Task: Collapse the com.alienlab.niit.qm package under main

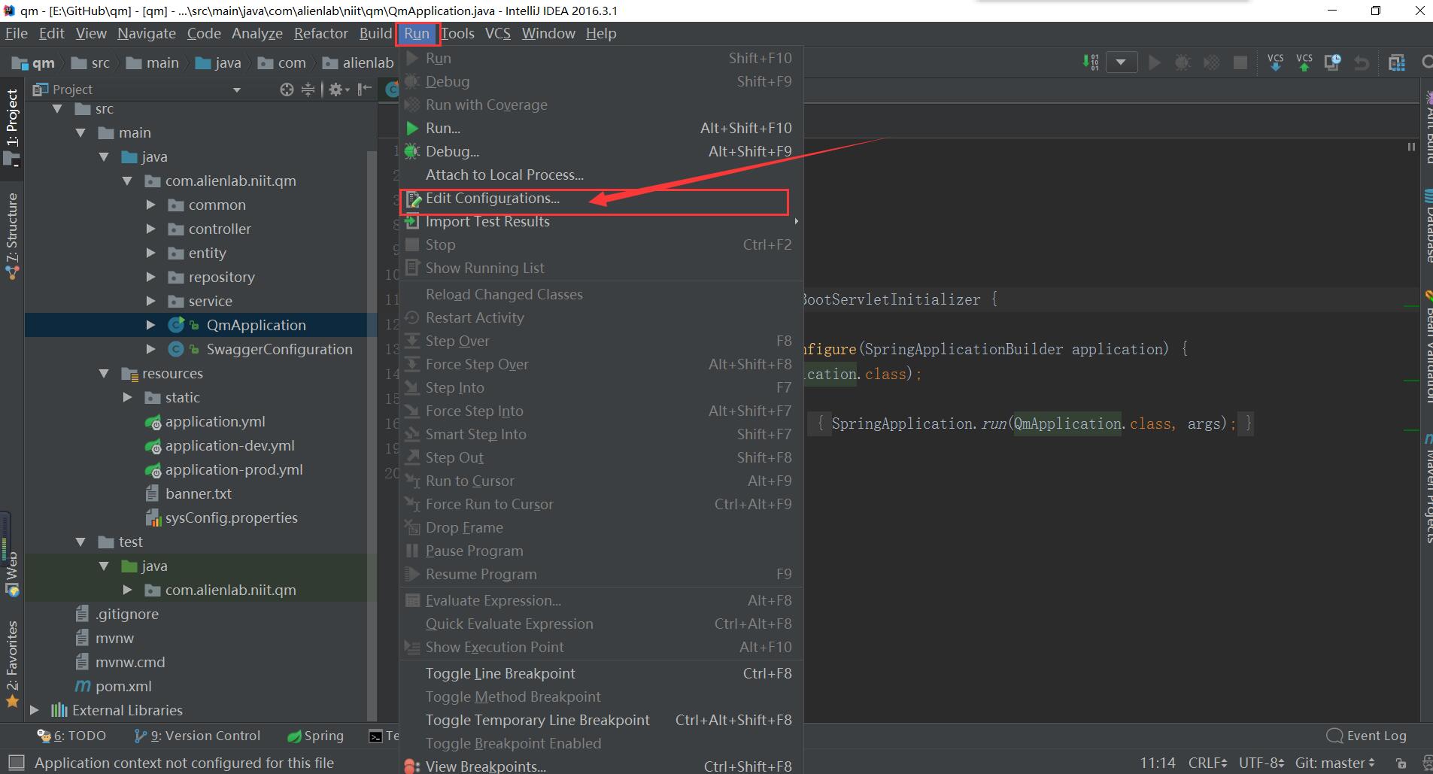Action: pyautogui.click(x=127, y=181)
